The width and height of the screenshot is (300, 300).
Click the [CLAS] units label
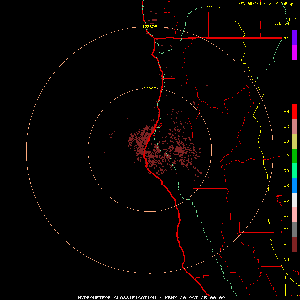[281, 23]
